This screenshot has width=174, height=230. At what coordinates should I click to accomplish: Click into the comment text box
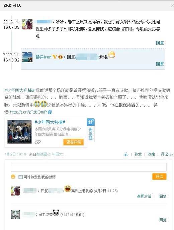(x=89, y=167)
